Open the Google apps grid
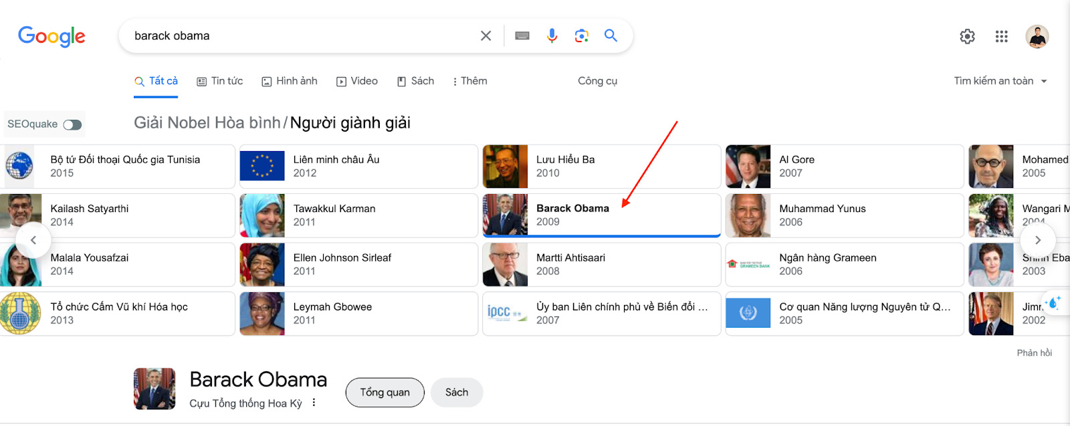This screenshot has height=426, width=1070. [x=1001, y=37]
